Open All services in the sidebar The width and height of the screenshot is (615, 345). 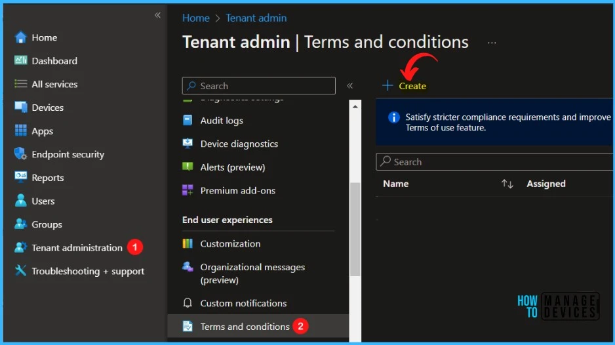point(54,85)
